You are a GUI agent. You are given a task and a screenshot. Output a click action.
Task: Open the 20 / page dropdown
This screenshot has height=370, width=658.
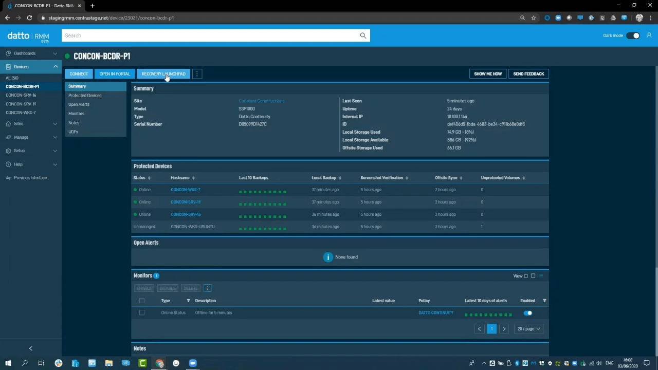528,328
